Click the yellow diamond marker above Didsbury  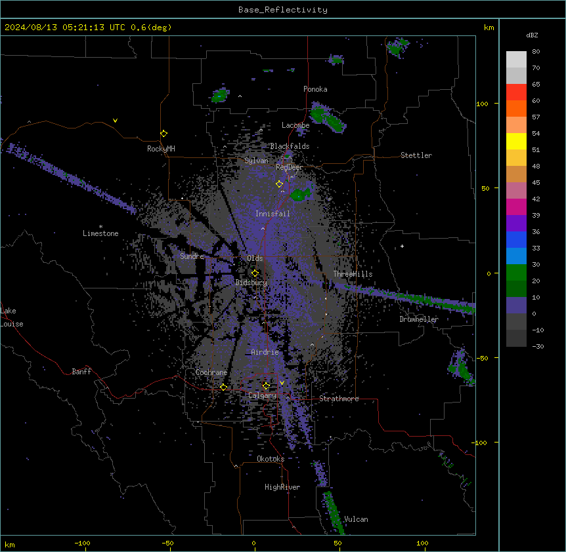point(255,273)
